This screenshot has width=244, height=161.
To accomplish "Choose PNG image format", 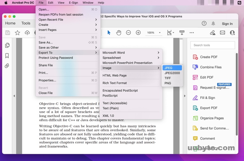I will point(172,83).
